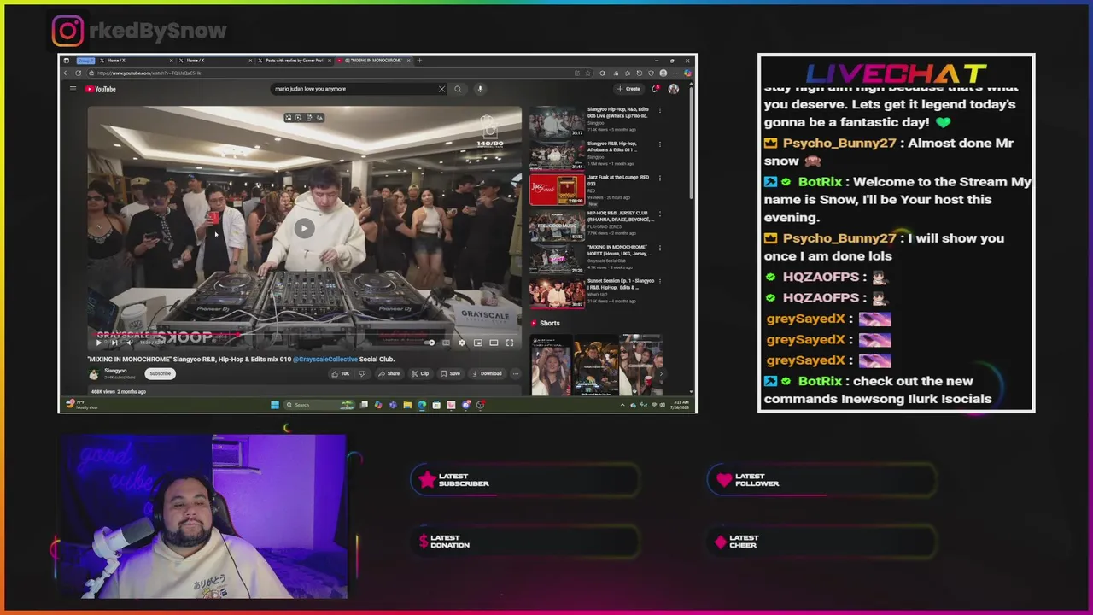
Task: Subscribe to the Siangyoo channel
Action: pyautogui.click(x=160, y=373)
